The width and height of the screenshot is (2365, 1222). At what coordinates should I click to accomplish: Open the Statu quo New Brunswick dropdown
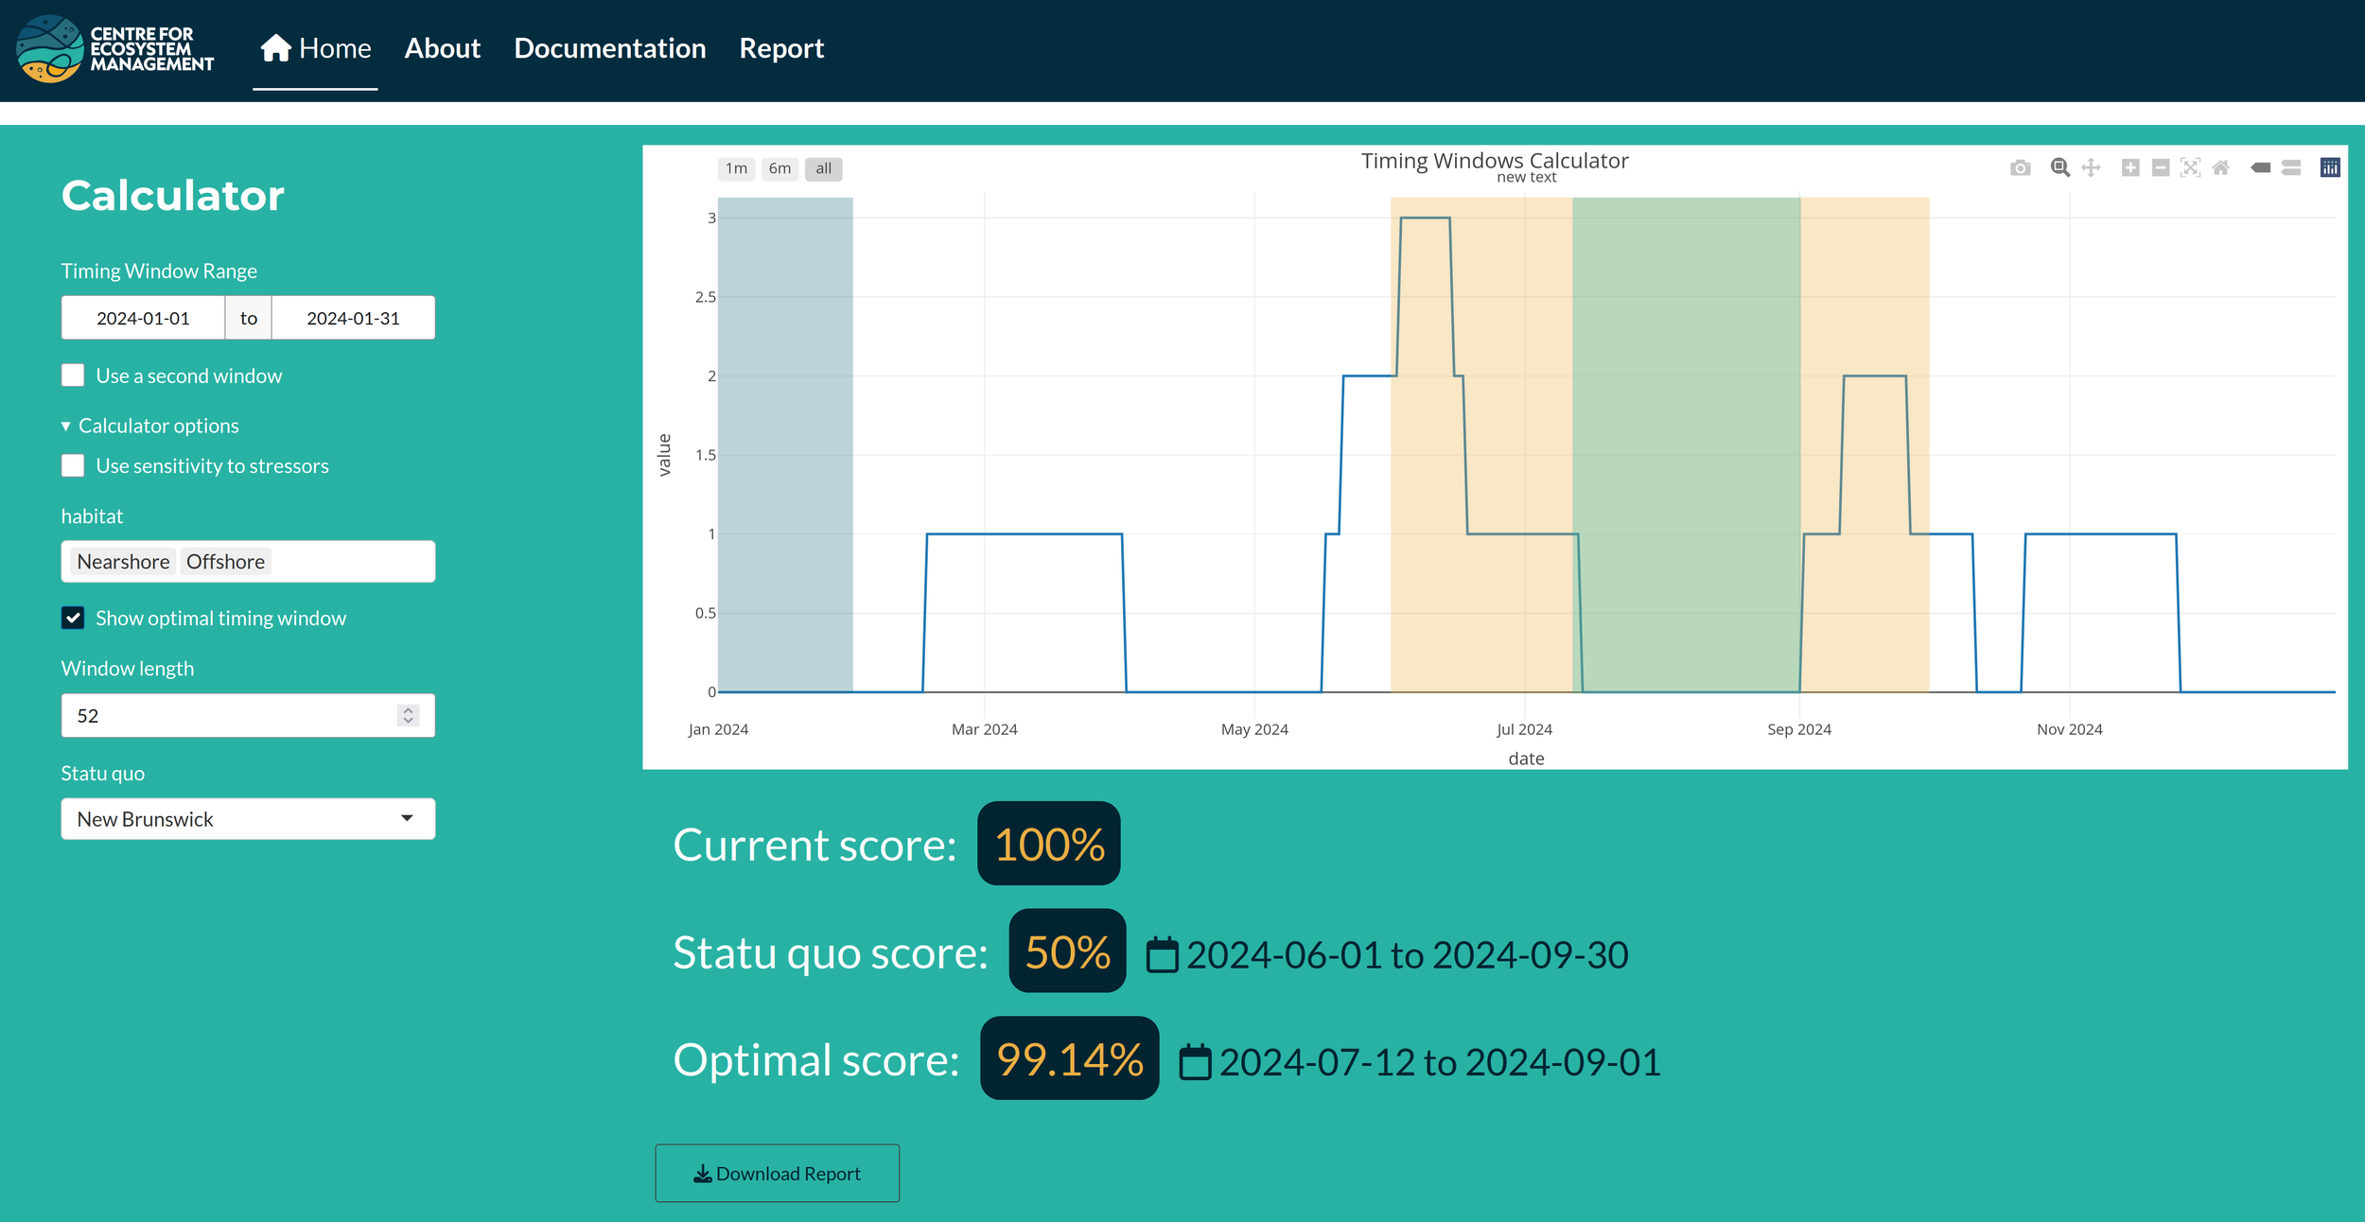pos(248,819)
